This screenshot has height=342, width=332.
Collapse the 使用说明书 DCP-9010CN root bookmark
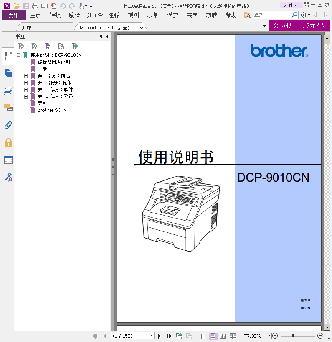click(18, 55)
